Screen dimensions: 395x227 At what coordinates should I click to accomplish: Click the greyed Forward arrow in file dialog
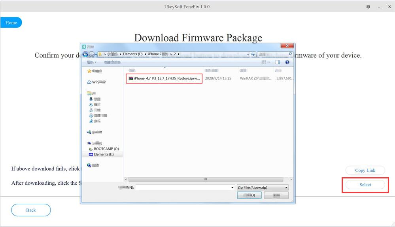pos(92,54)
